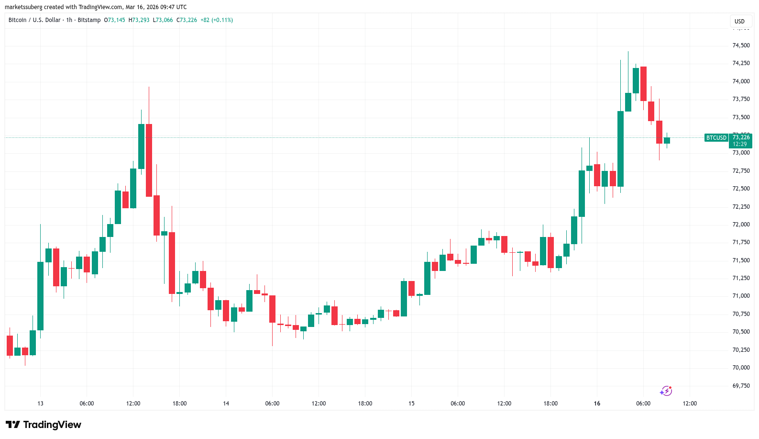Click the Bitcoin / U.S. Dollar symbol title

click(34, 20)
